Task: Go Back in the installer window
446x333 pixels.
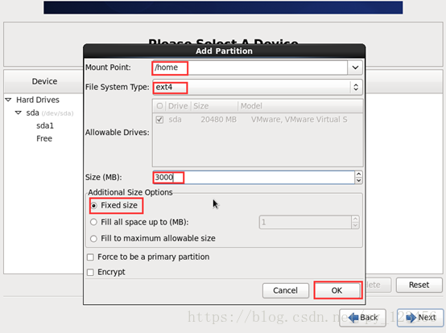Action: click(x=362, y=318)
